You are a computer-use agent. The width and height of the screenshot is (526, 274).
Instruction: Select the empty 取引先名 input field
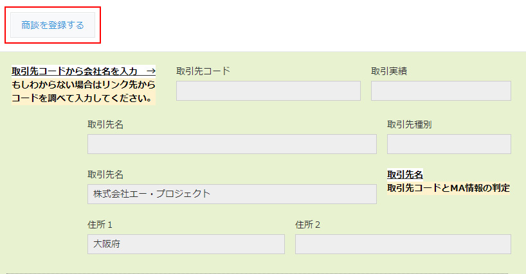231,144
